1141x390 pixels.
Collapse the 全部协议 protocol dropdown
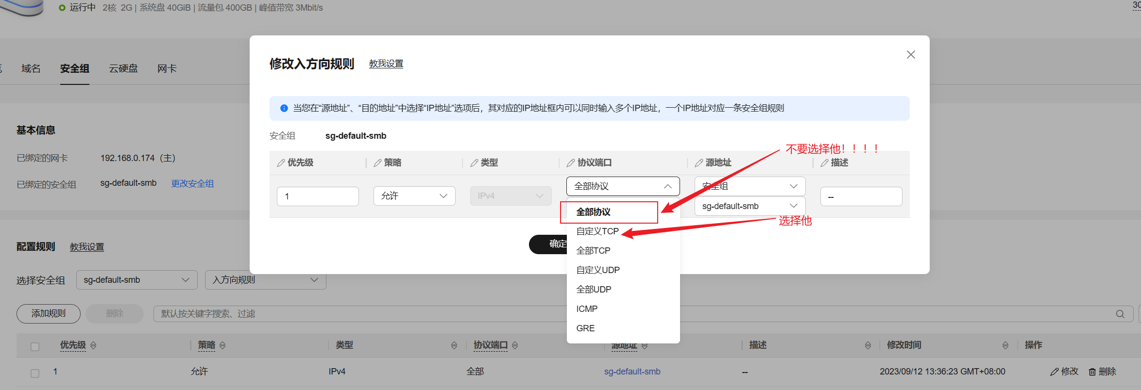[623, 186]
